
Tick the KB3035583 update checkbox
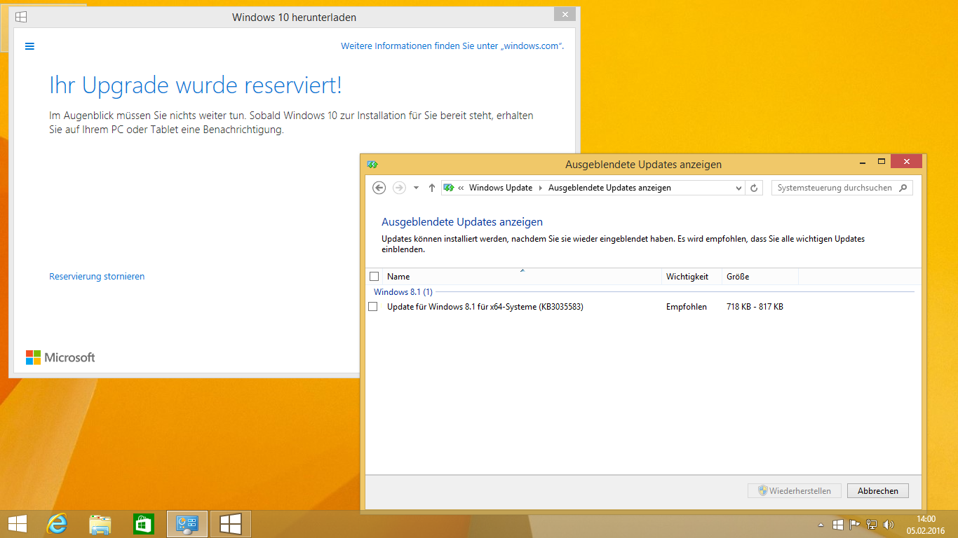373,307
